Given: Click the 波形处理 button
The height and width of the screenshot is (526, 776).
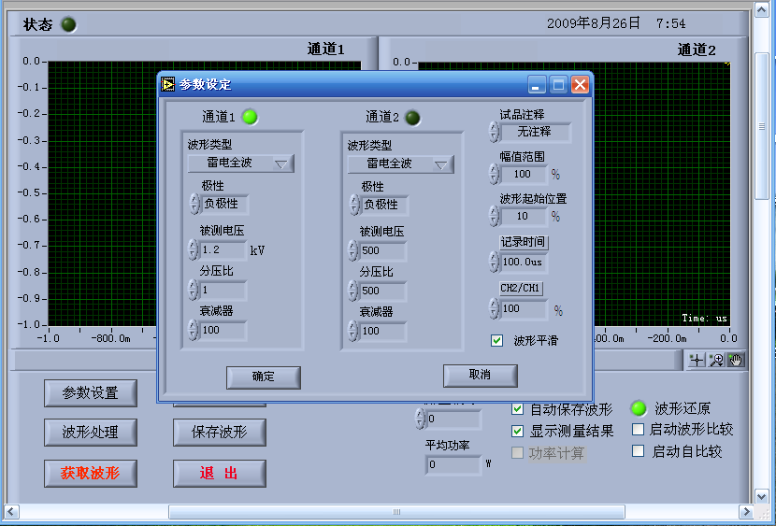Looking at the screenshot, I should (91, 433).
